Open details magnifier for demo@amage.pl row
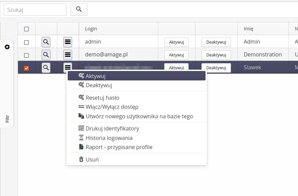The width and height of the screenshot is (298, 196). tap(46, 55)
